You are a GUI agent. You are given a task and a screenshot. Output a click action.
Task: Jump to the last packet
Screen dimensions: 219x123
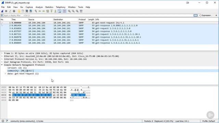point(55,11)
